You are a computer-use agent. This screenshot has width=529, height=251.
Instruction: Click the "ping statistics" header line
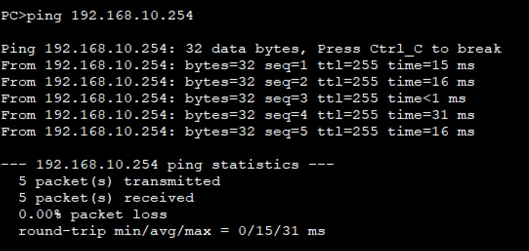168,165
